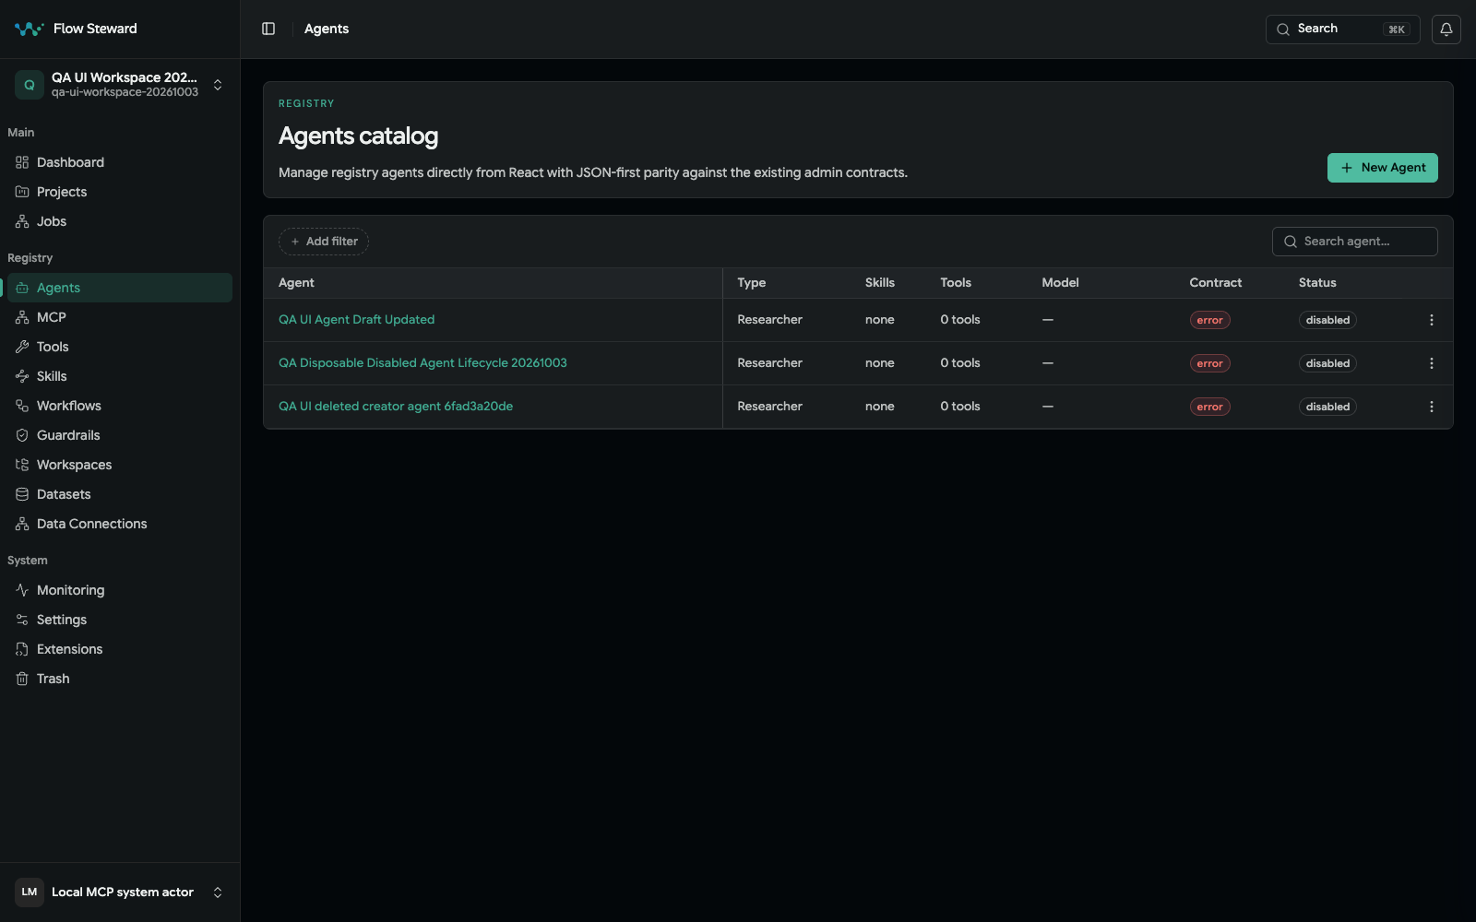Click the Contract column header
This screenshot has height=922, width=1476.
pos(1215,283)
